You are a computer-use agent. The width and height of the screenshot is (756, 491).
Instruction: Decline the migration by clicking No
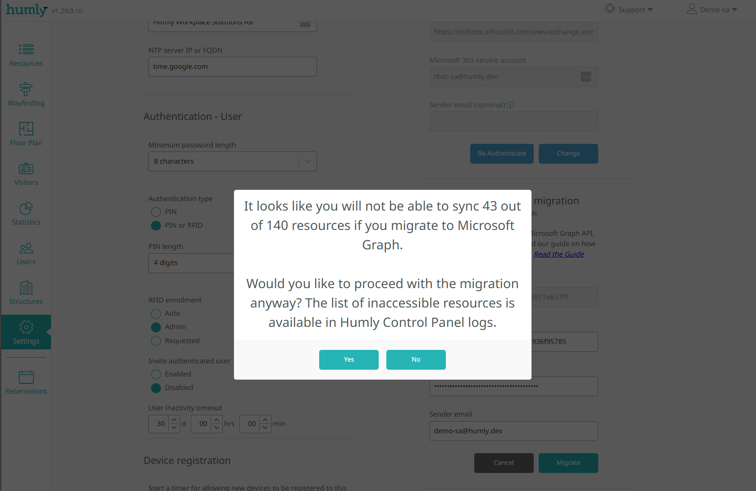416,360
